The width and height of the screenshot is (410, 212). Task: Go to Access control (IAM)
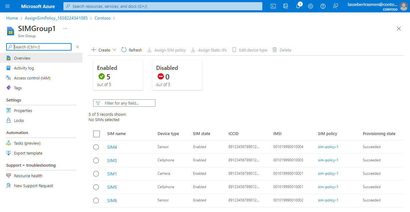[32, 78]
